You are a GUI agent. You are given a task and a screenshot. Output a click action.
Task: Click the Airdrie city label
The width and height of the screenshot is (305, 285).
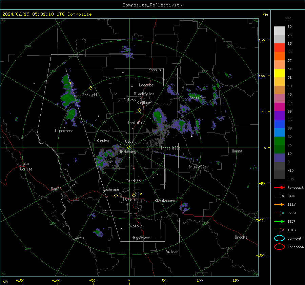[x=134, y=181]
